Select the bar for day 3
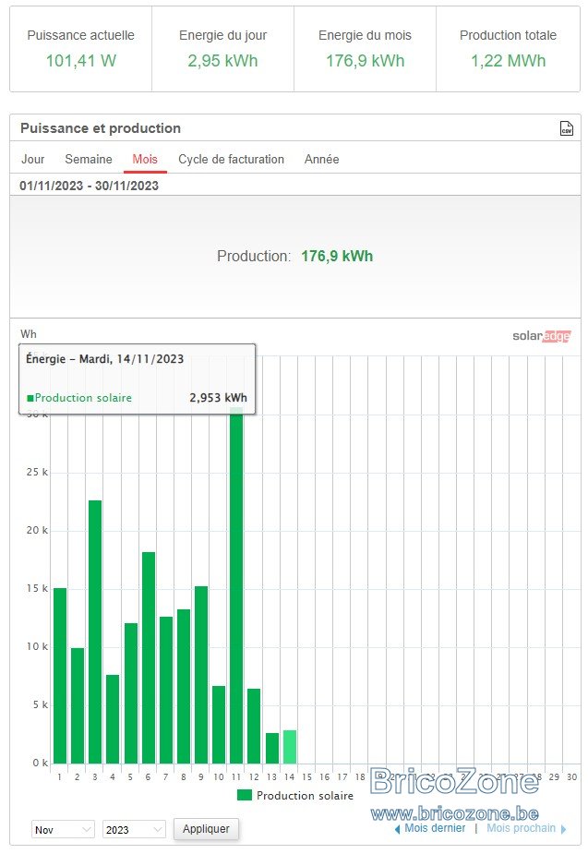Screen dimensions: 588x854 click(x=95, y=631)
